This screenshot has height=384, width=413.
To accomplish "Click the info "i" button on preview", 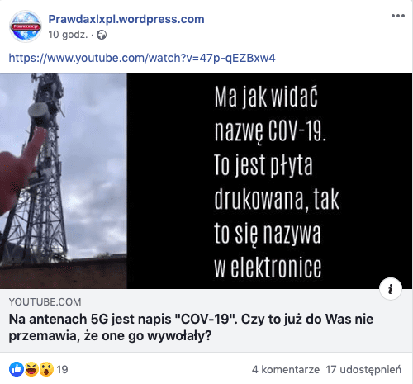I will [x=391, y=289].
